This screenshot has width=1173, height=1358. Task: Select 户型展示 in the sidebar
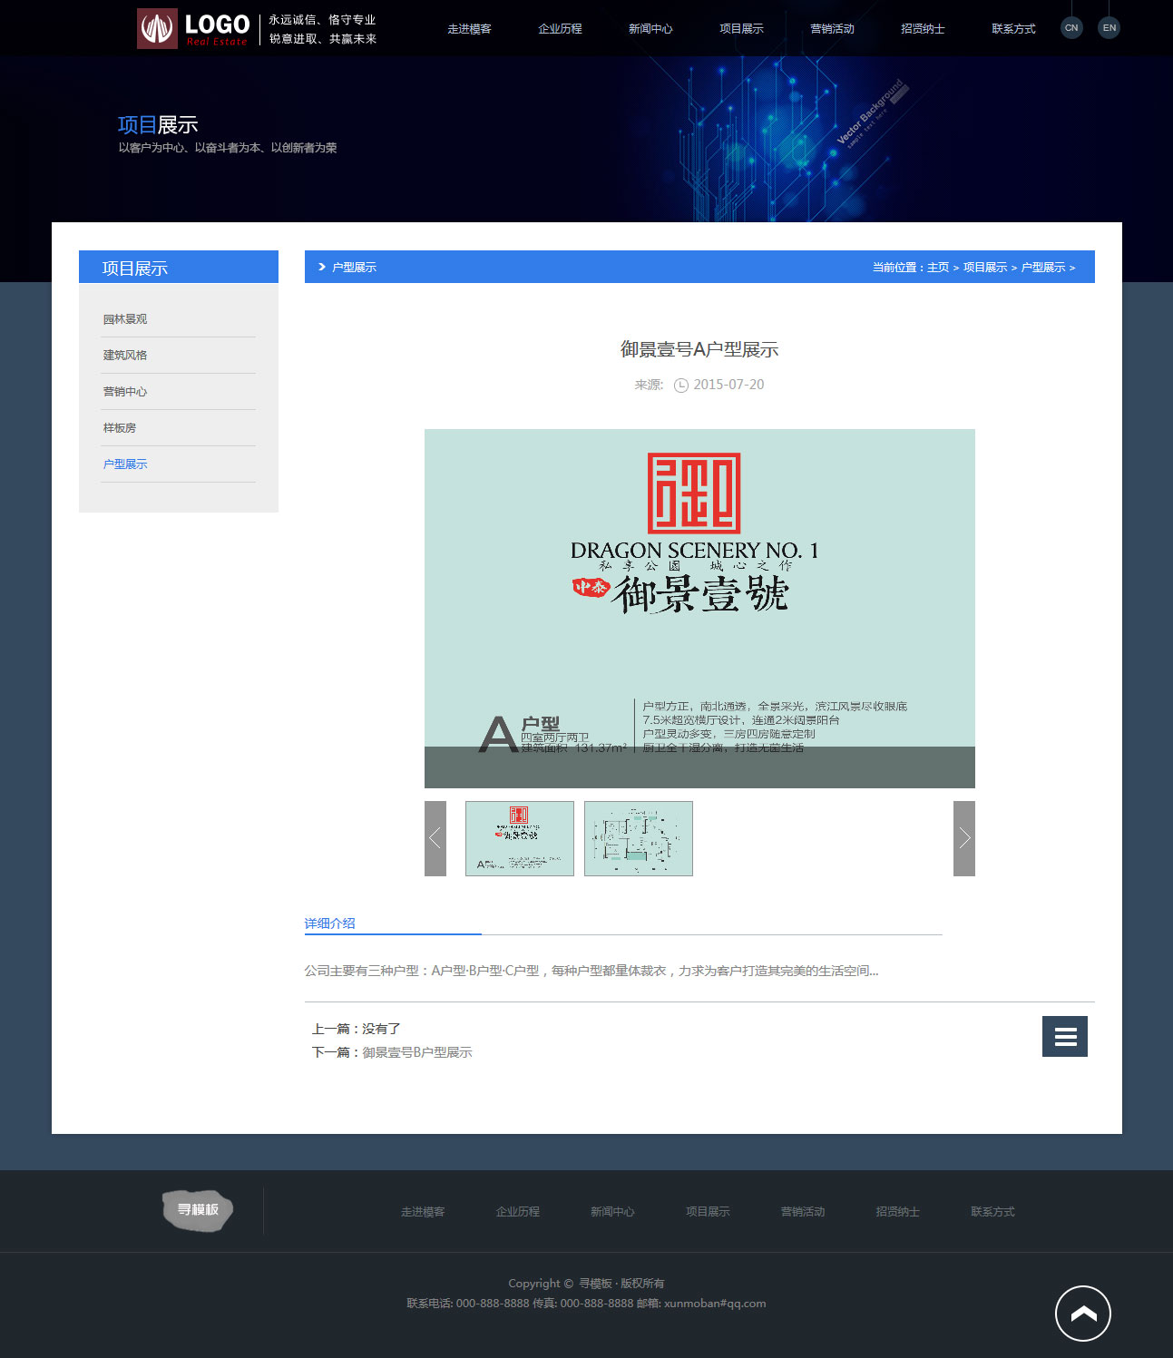(125, 464)
